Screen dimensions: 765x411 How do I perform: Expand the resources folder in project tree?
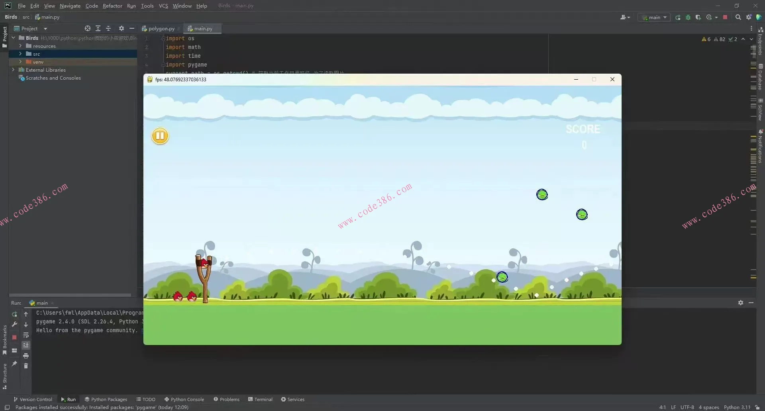click(20, 46)
